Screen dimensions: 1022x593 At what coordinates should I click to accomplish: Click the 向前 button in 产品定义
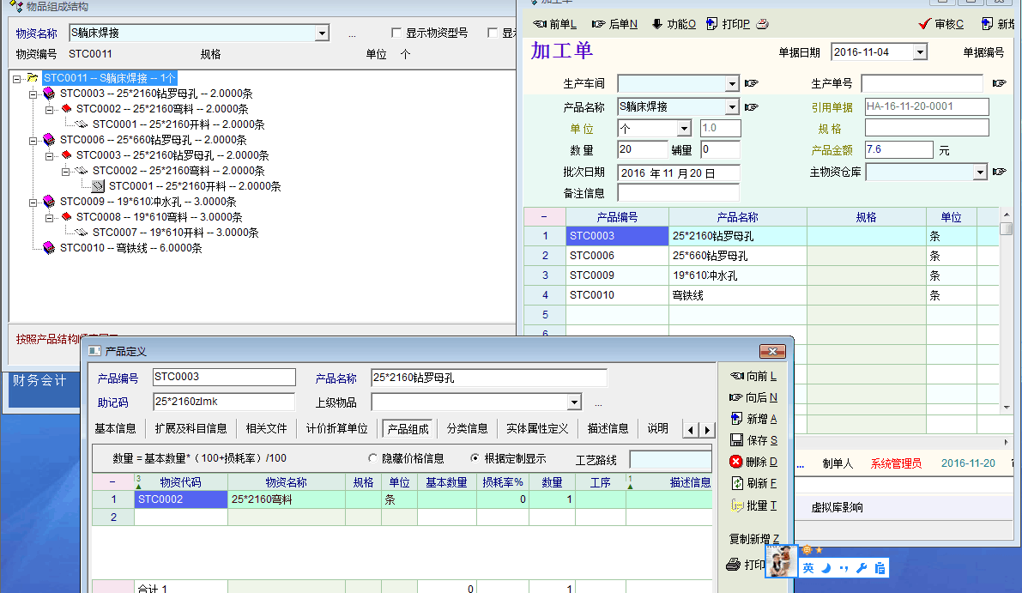pyautogui.click(x=753, y=376)
